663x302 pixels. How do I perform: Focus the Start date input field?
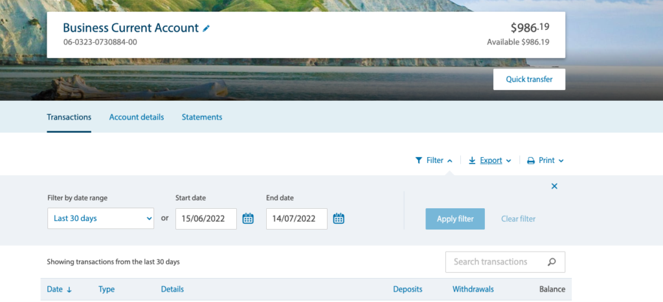206,219
